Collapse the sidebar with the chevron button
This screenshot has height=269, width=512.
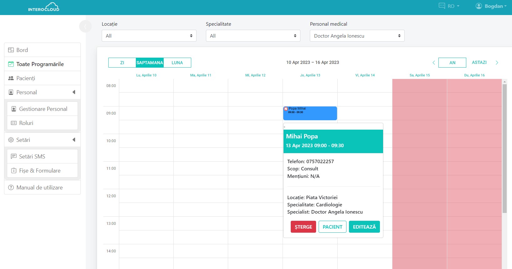(x=85, y=26)
